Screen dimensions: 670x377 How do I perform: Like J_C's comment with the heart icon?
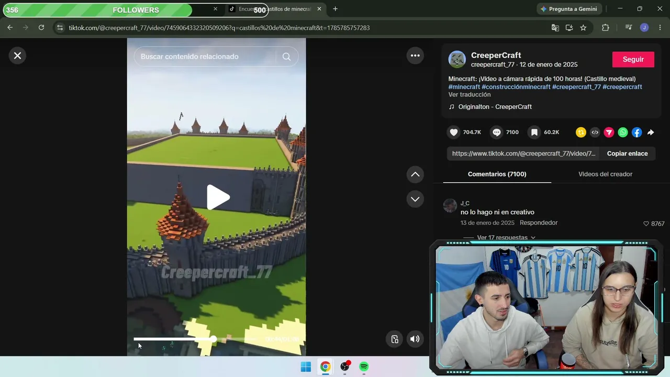(646, 224)
